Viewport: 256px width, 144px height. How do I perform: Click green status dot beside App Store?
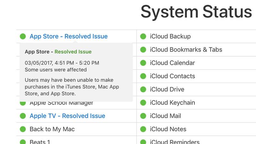(x=23, y=36)
